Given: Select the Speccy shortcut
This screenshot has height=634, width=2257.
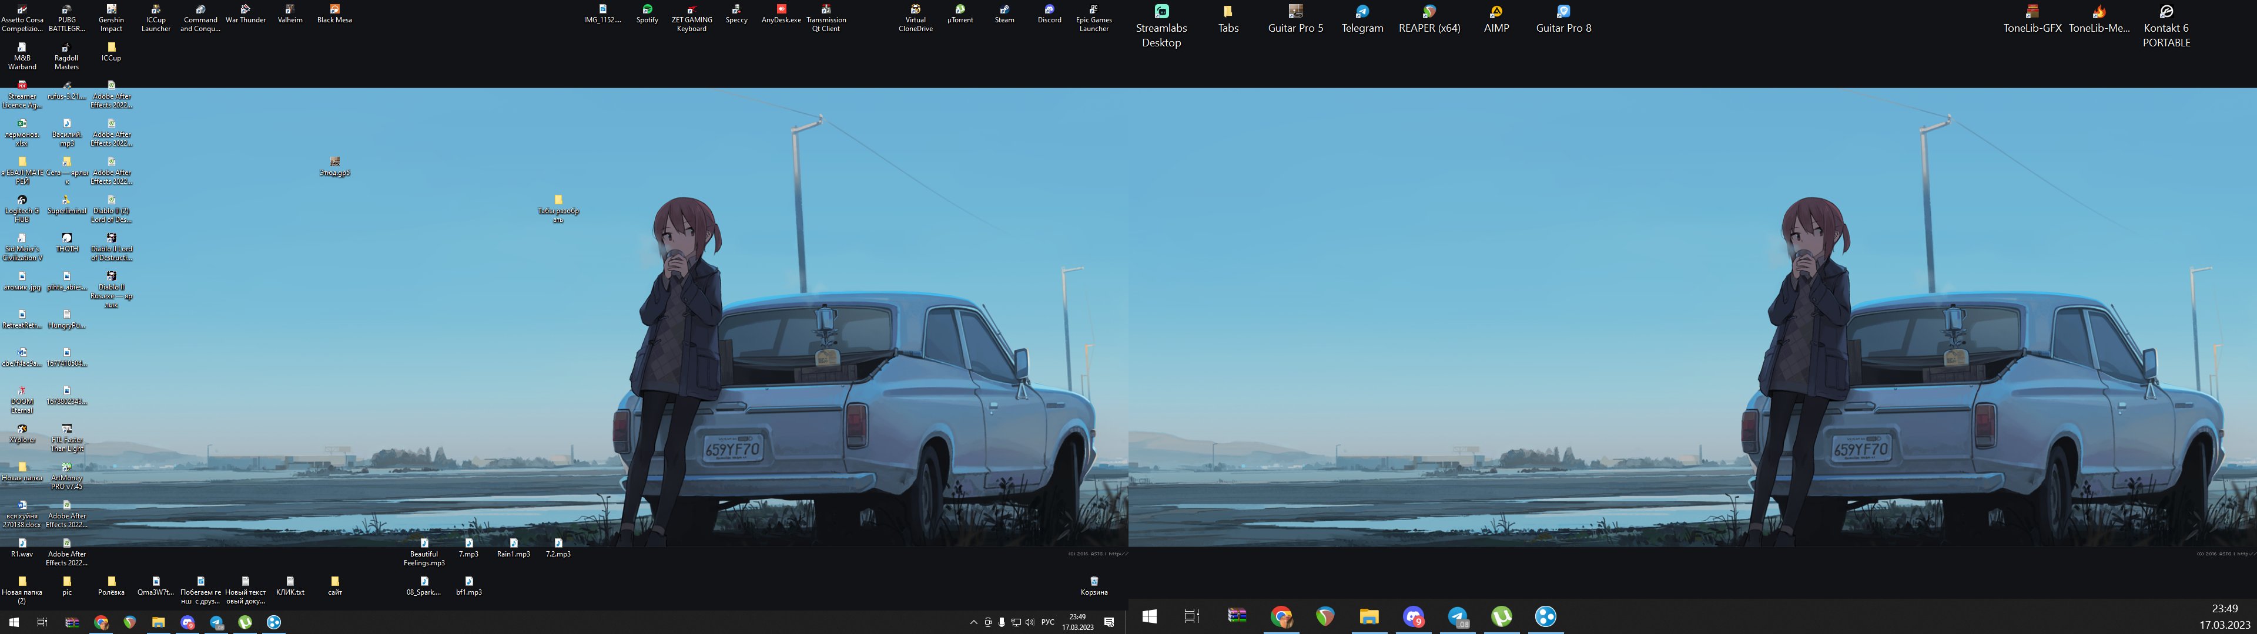Looking at the screenshot, I should click(736, 14).
